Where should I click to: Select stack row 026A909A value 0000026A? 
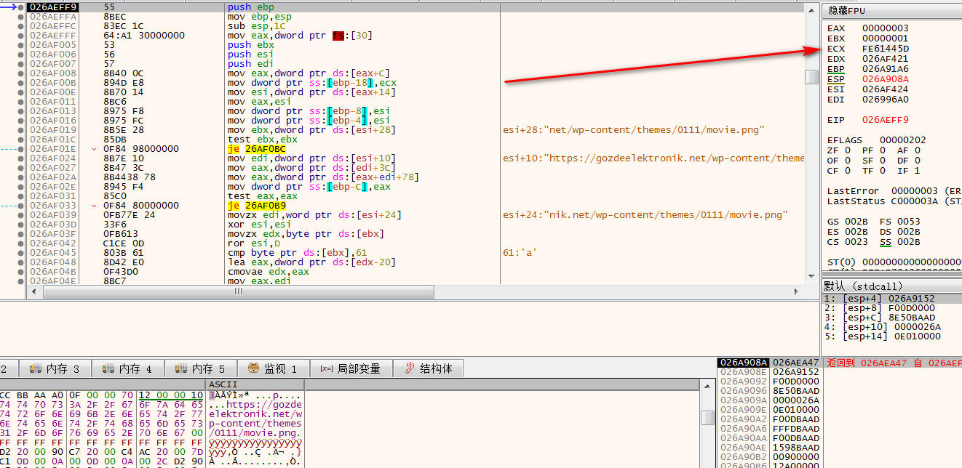[x=795, y=400]
